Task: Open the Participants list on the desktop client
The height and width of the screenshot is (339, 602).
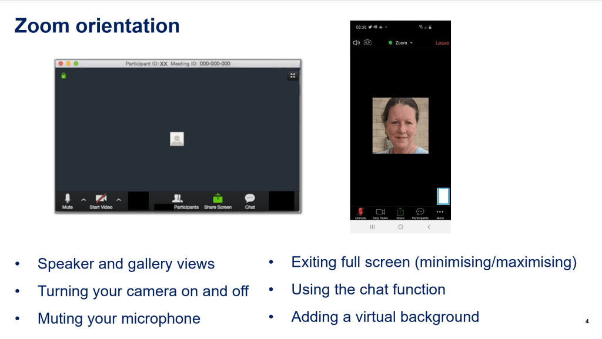Action: point(178,198)
